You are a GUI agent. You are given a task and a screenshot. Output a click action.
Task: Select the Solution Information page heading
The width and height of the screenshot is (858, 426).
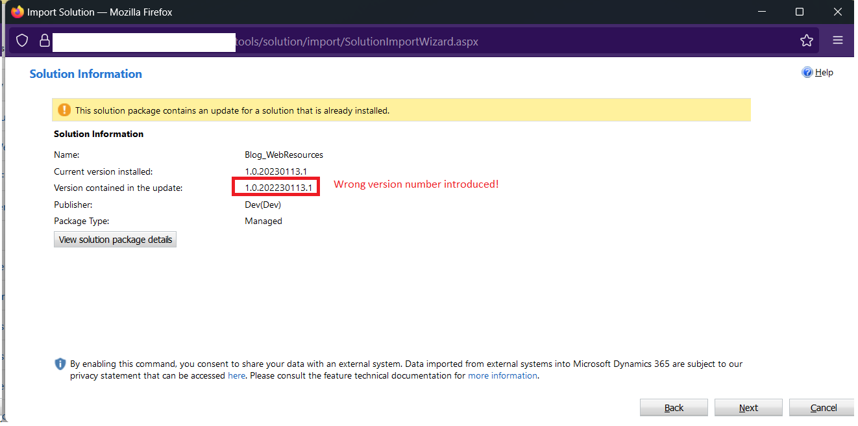(x=86, y=74)
